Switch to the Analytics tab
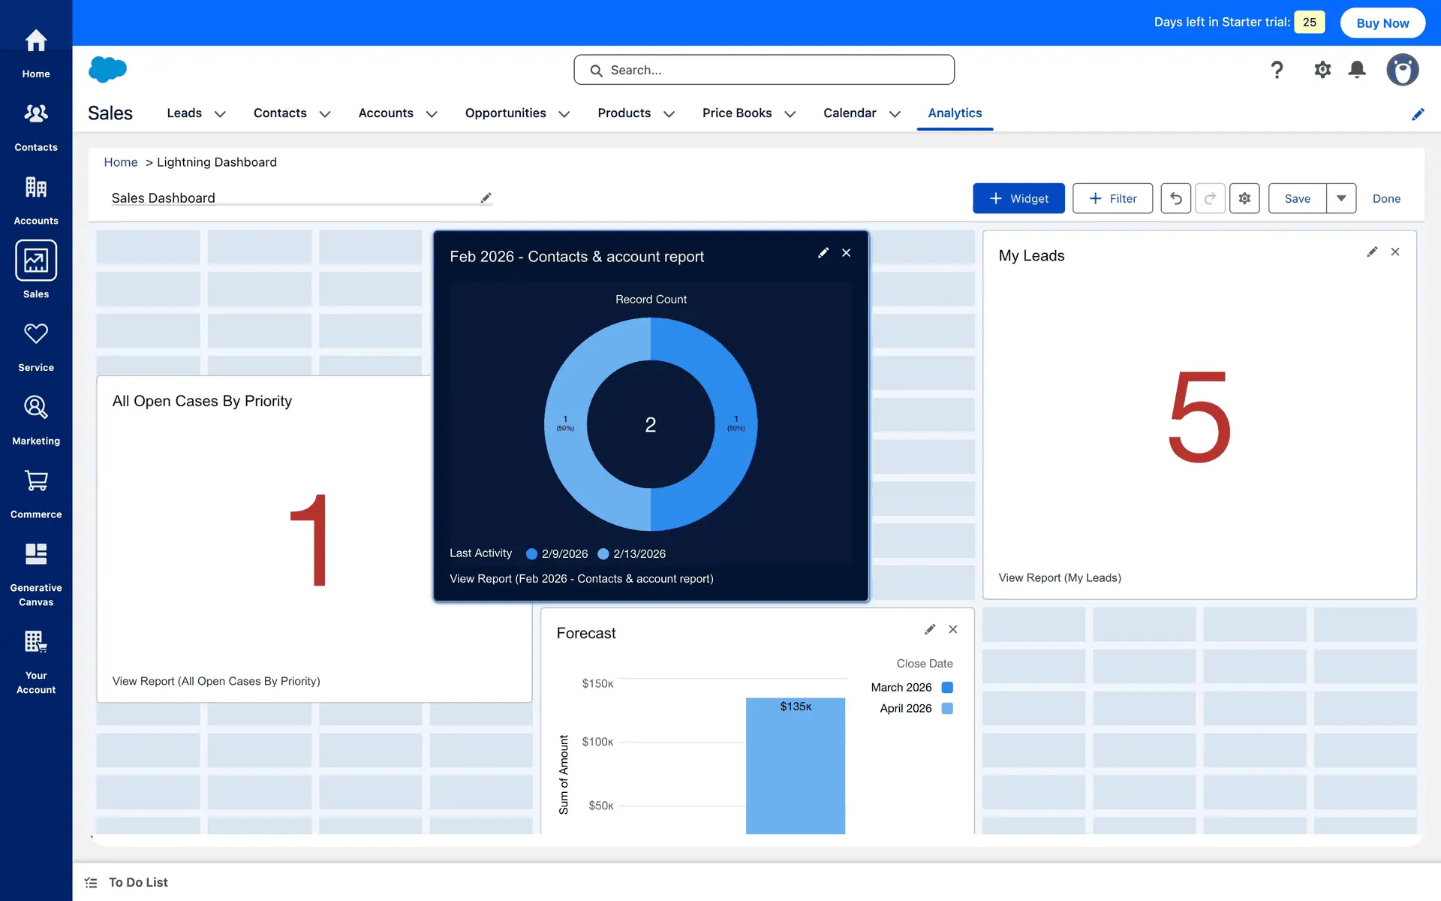The height and width of the screenshot is (901, 1441). 955,113
